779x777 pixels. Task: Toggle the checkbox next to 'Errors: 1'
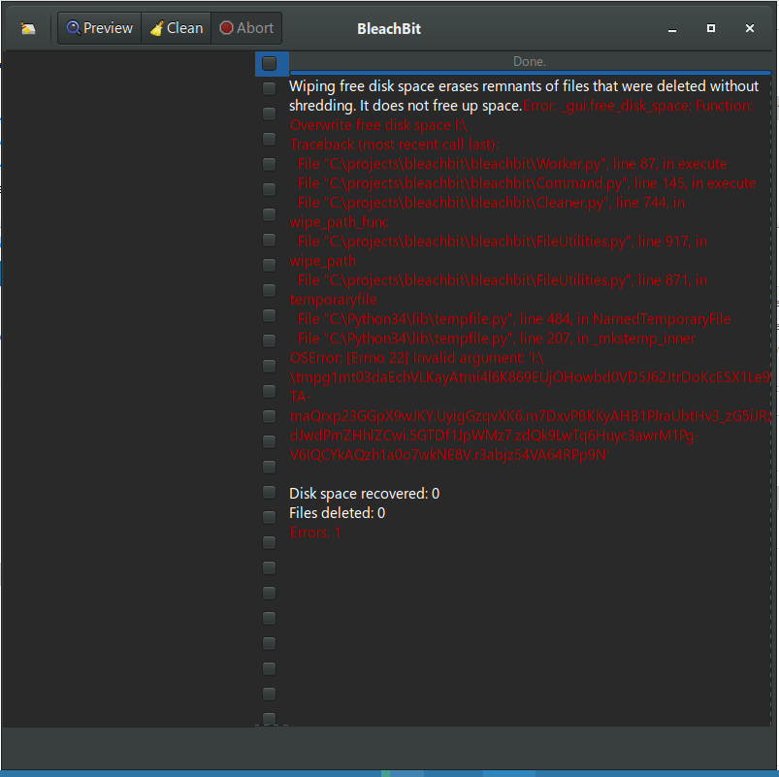269,542
